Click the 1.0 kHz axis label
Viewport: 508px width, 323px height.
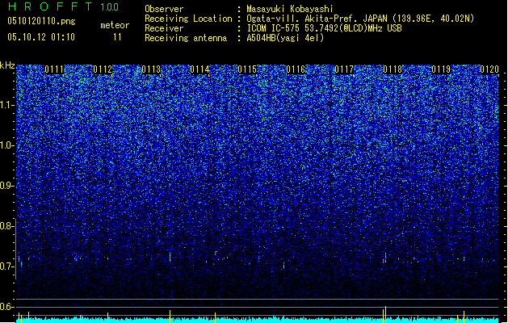pyautogui.click(x=7, y=145)
